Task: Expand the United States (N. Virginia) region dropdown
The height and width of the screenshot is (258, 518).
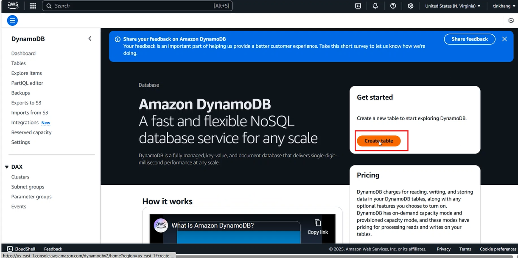Action: click(x=453, y=6)
